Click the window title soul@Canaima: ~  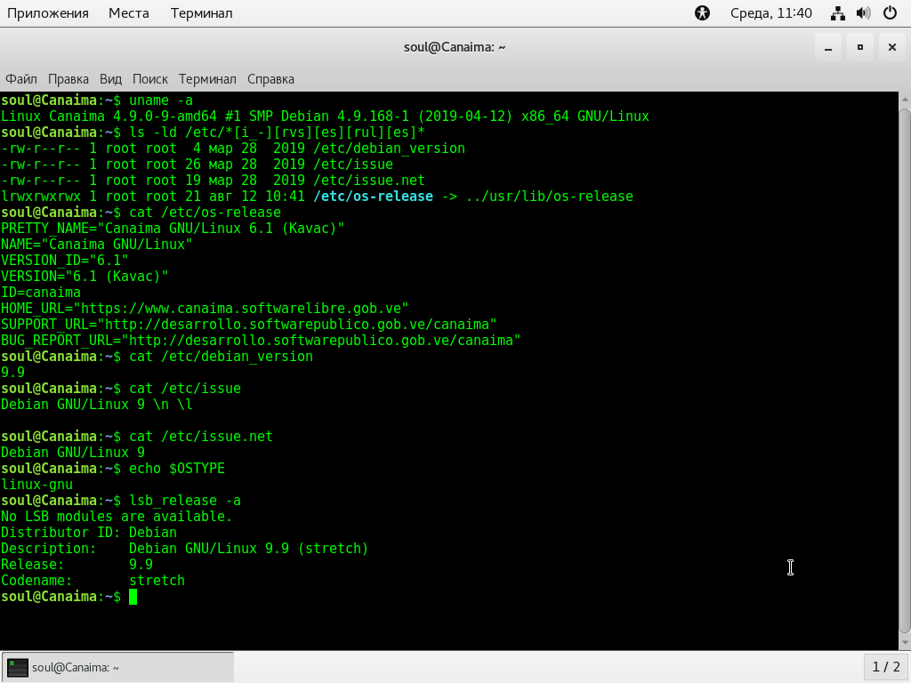coord(455,48)
